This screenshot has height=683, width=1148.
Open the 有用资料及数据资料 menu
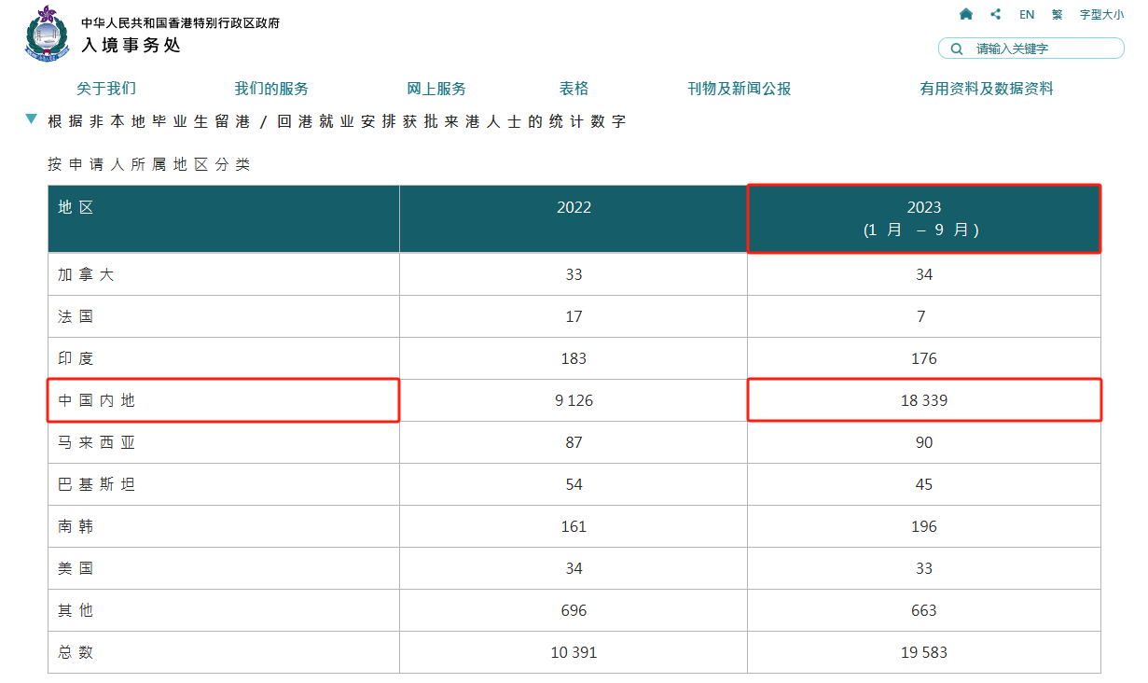(987, 89)
